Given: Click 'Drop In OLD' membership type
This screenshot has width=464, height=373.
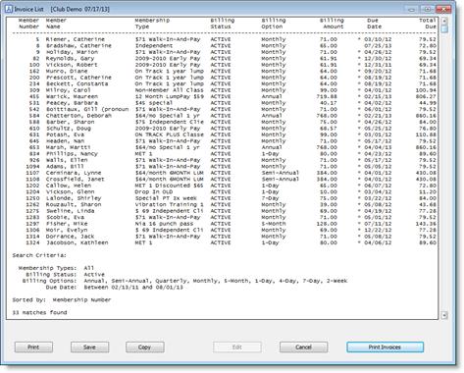Looking at the screenshot, I should point(154,192).
